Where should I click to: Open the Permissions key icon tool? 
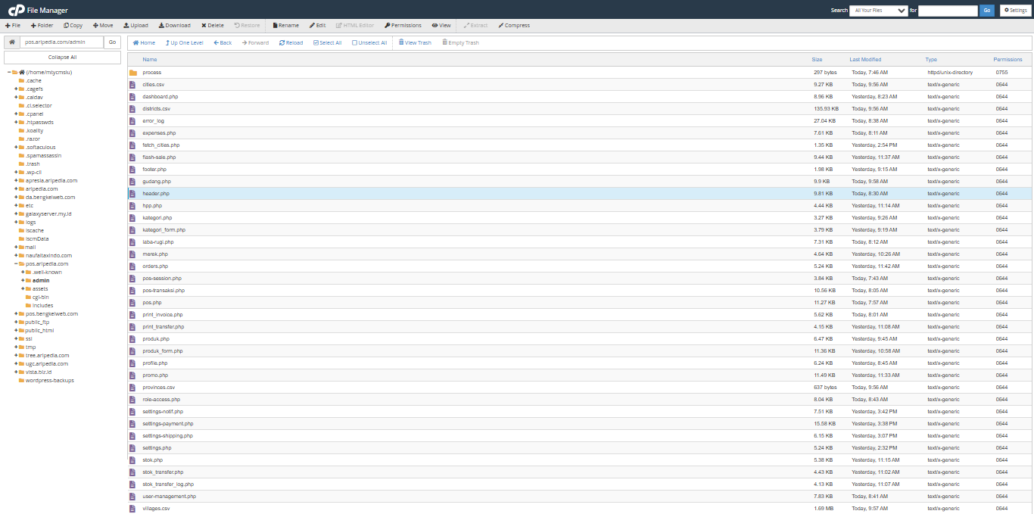387,26
